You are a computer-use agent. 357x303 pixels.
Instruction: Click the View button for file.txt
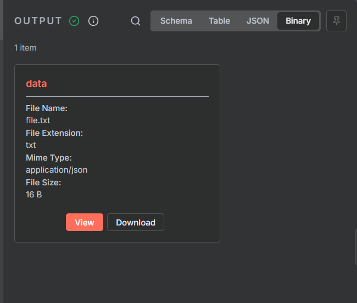(85, 222)
